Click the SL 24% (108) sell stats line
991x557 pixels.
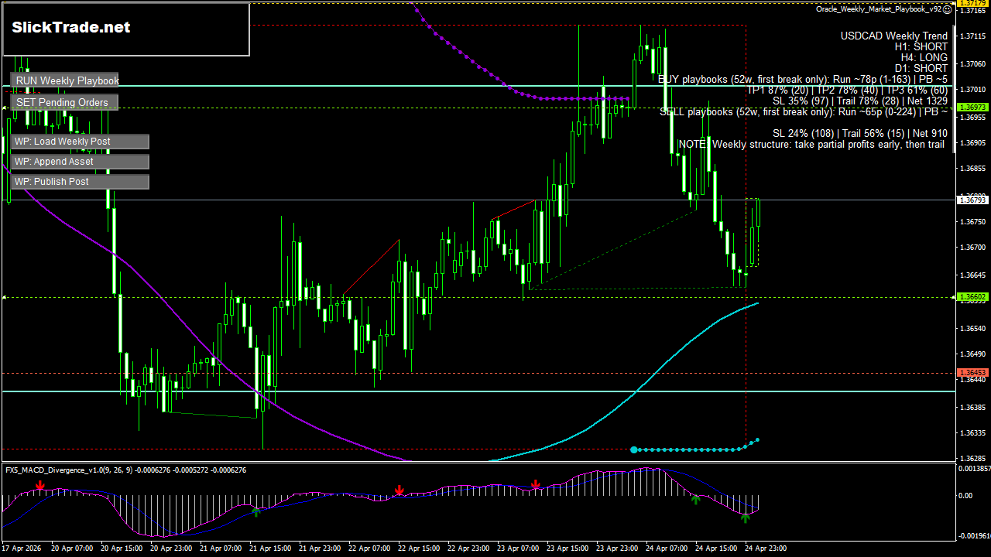pos(860,134)
